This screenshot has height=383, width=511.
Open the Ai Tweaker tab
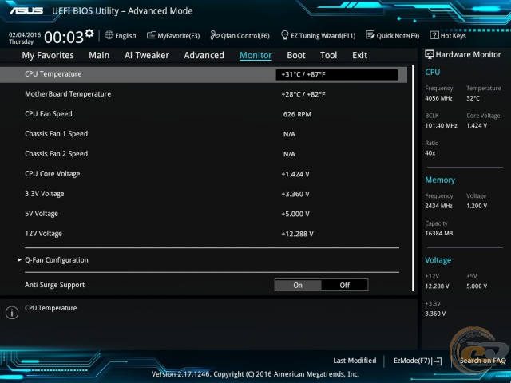tap(147, 55)
